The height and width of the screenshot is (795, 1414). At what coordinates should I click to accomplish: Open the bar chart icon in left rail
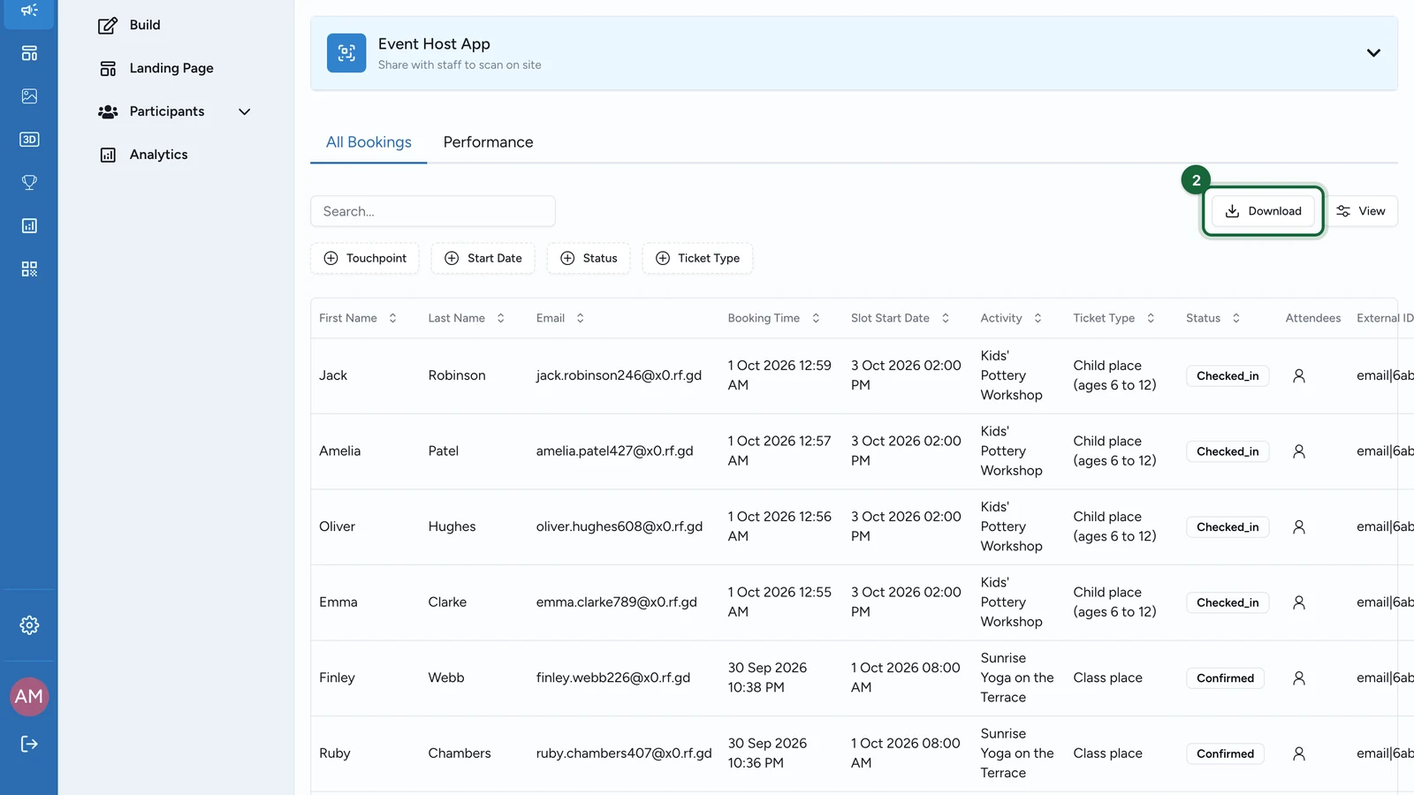[29, 226]
